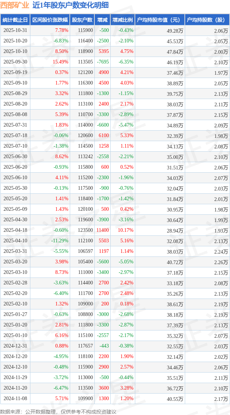Click the 2025-09-30 date cell
The height and width of the screenshot is (415, 230).
15,62
